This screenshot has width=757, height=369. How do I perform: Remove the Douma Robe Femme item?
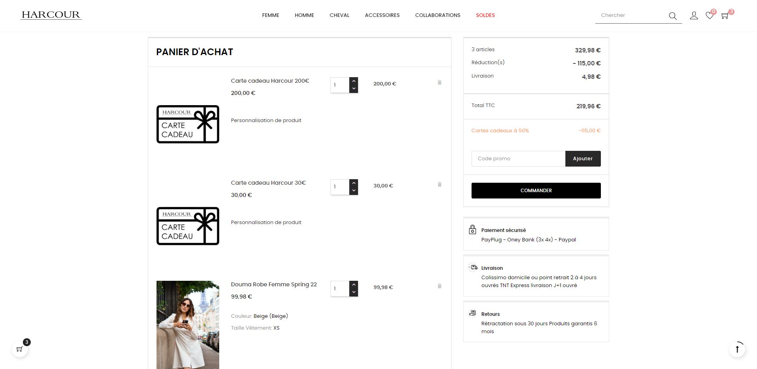(x=440, y=286)
